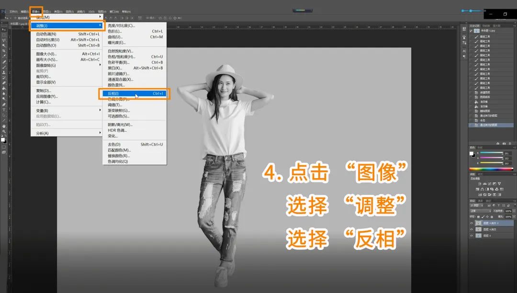The image size is (517, 293).
Task: Hide the middle layer 图层 1 拷贝
Action: 472,229
